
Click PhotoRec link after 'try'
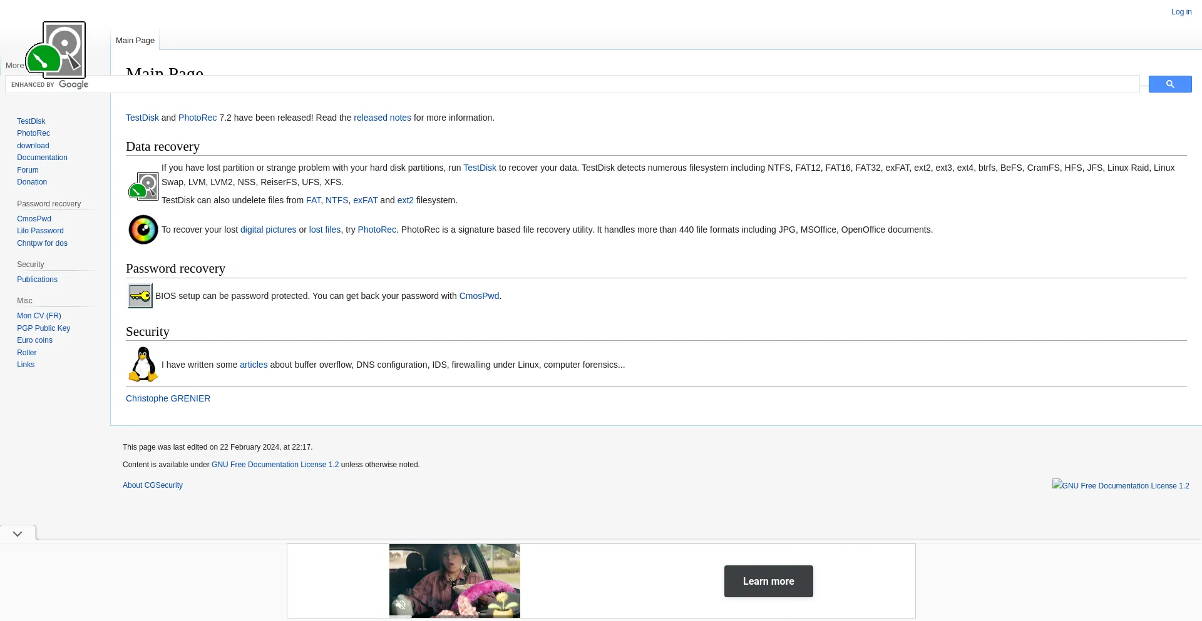(x=377, y=230)
